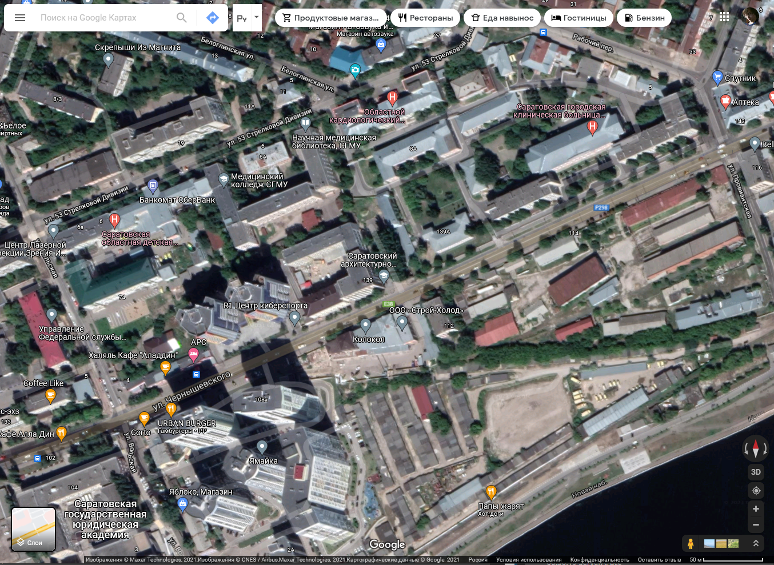Viewport: 774px width, 565px height.
Task: Select the Скрепыши Из Магнита pin
Action: point(108,61)
